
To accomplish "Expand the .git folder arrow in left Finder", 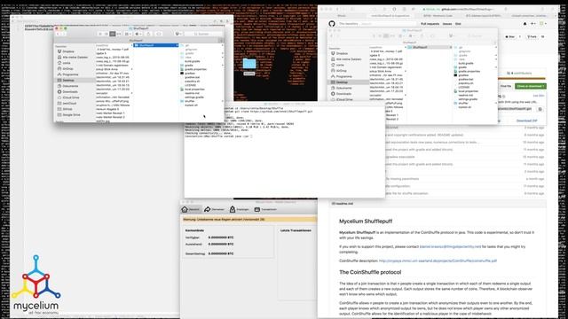I will pos(223,45).
